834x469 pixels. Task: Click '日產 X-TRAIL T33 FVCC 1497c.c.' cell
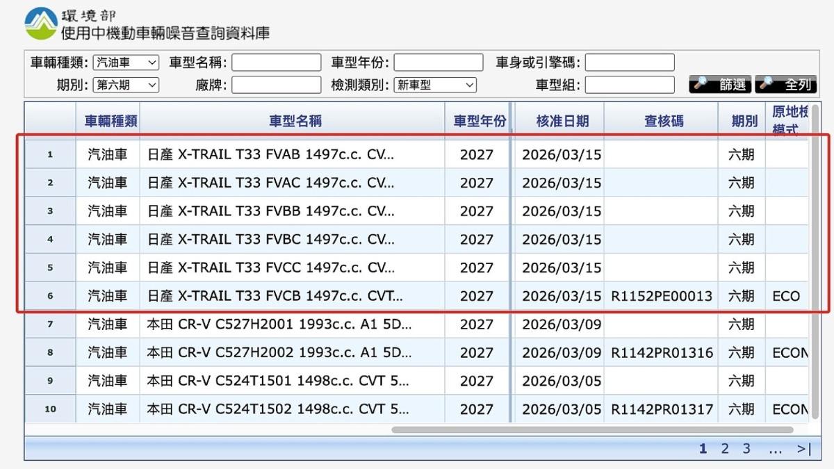click(293, 268)
